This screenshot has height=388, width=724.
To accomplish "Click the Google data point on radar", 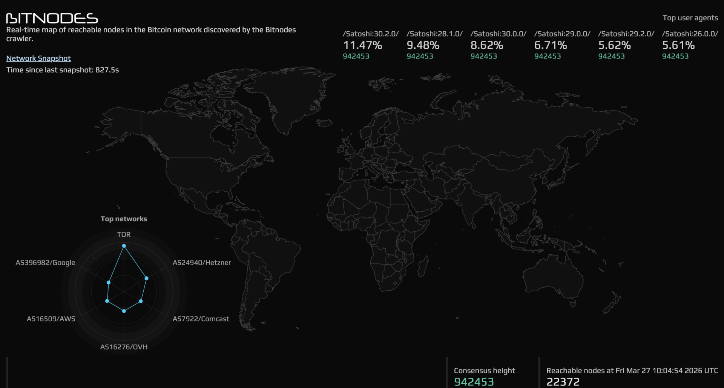I will (109, 282).
